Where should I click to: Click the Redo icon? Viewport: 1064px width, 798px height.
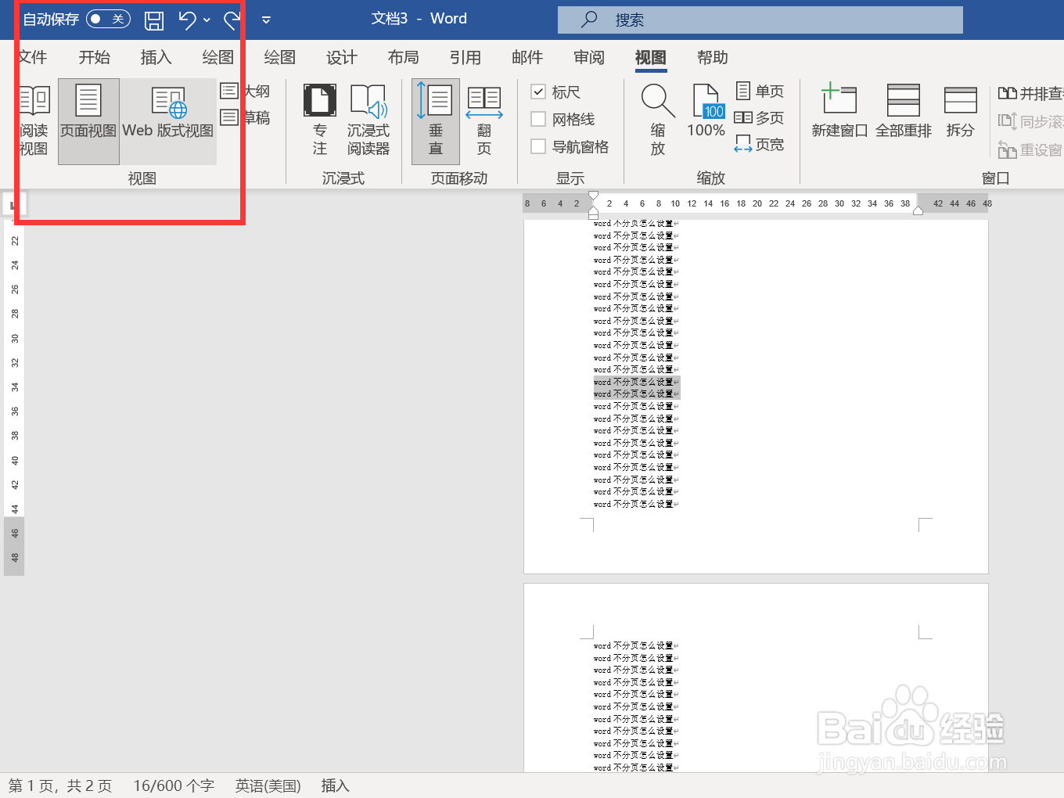(232, 20)
